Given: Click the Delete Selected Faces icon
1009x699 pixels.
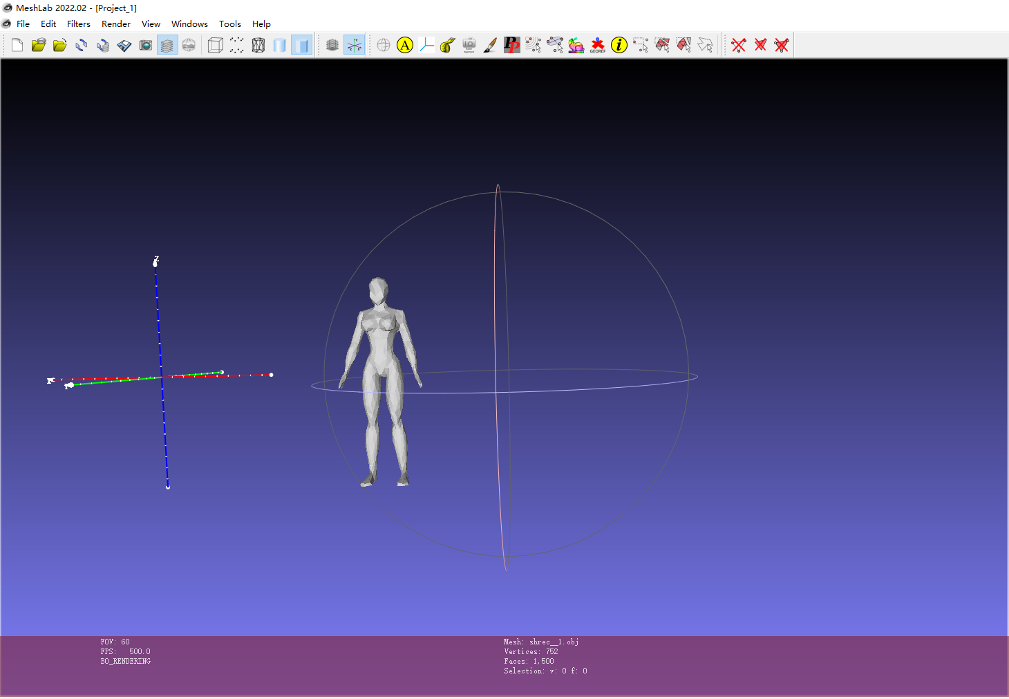Looking at the screenshot, I should click(760, 46).
